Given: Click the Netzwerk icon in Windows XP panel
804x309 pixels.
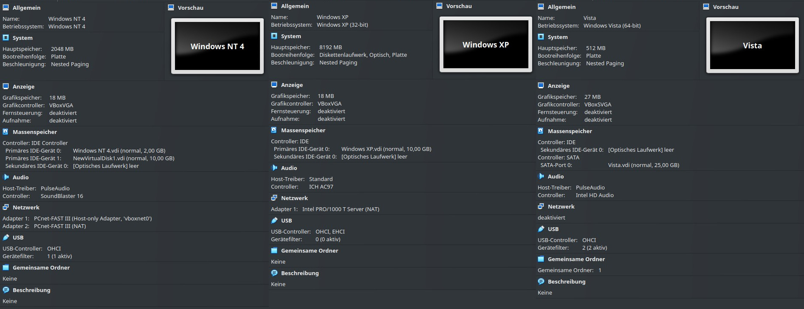Looking at the screenshot, I should [x=274, y=198].
